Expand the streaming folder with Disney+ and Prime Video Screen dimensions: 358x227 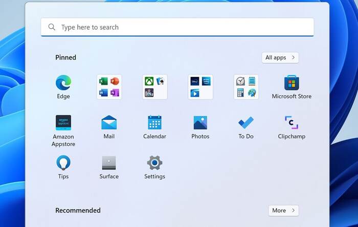tap(200, 87)
